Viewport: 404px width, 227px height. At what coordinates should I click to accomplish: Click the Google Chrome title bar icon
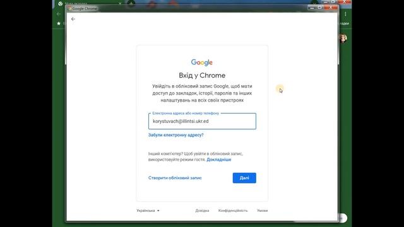point(69,8)
